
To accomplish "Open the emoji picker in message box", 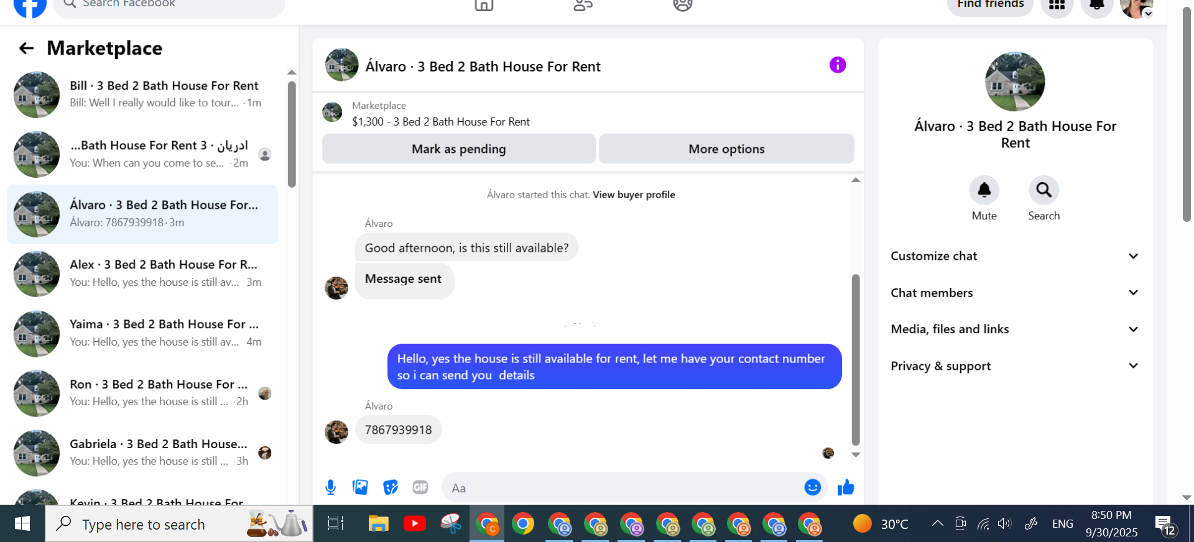I will [x=813, y=487].
